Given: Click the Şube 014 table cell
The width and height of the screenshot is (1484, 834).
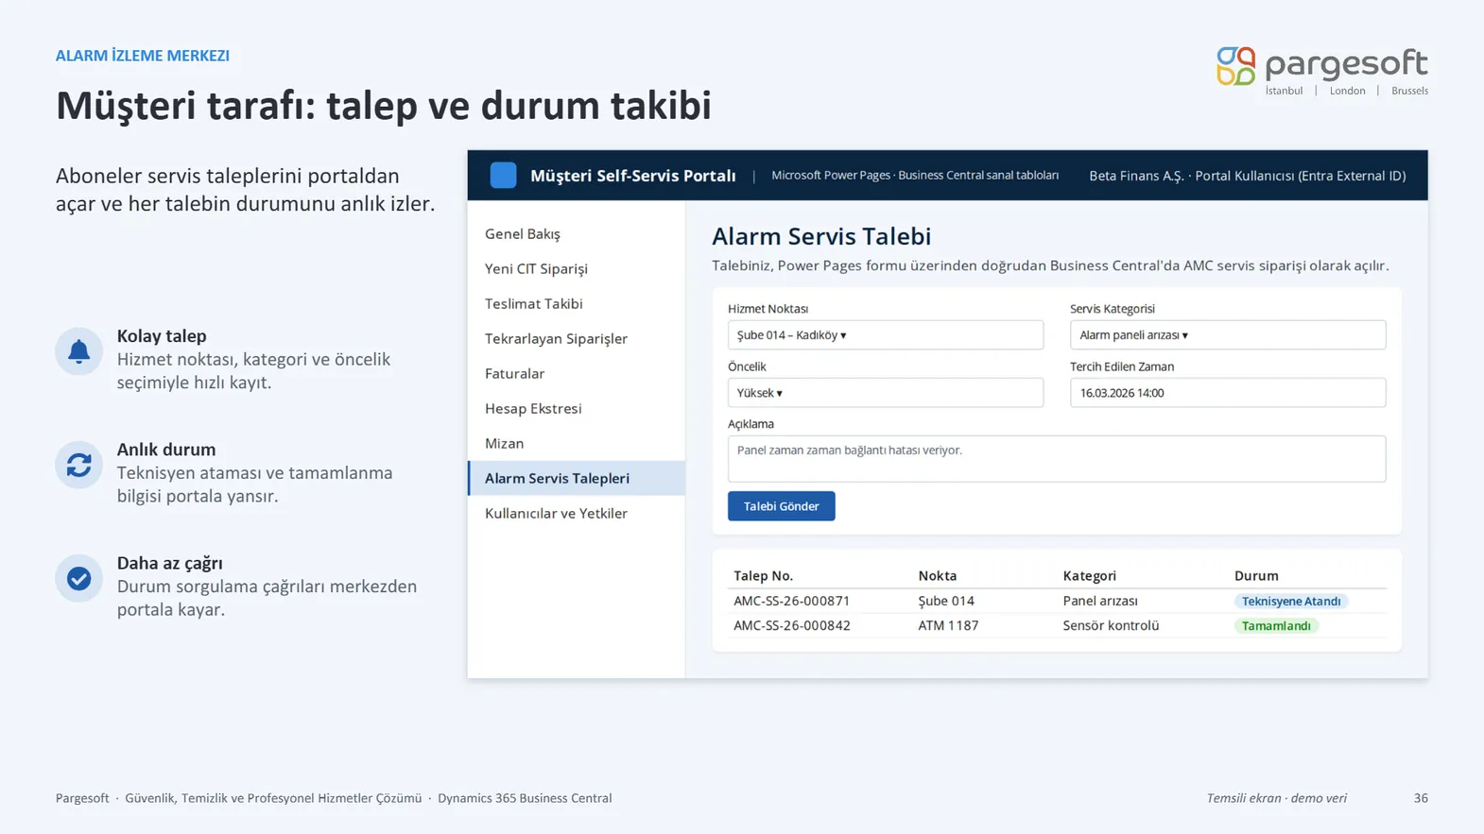Looking at the screenshot, I should (946, 601).
